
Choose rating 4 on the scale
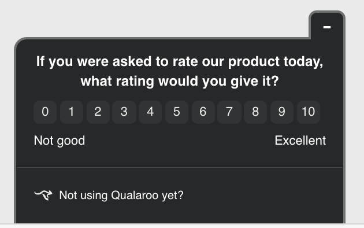(x=150, y=112)
